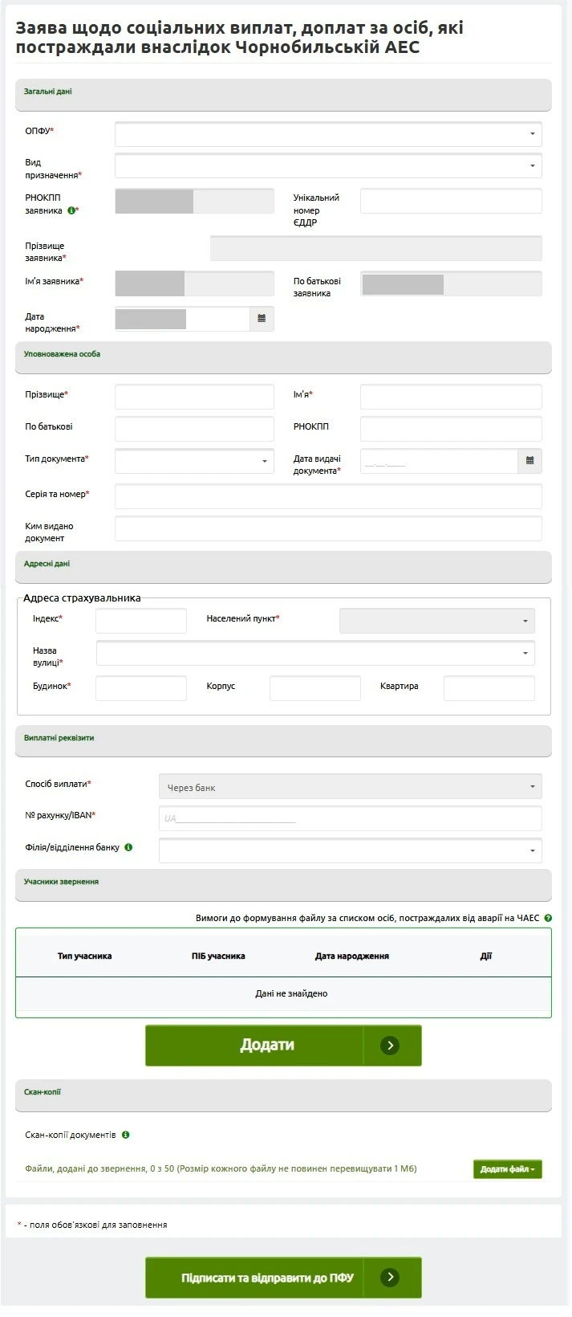572x1317 pixels.
Task: Expand Назва вулиці dropdown
Action: pos(315,653)
